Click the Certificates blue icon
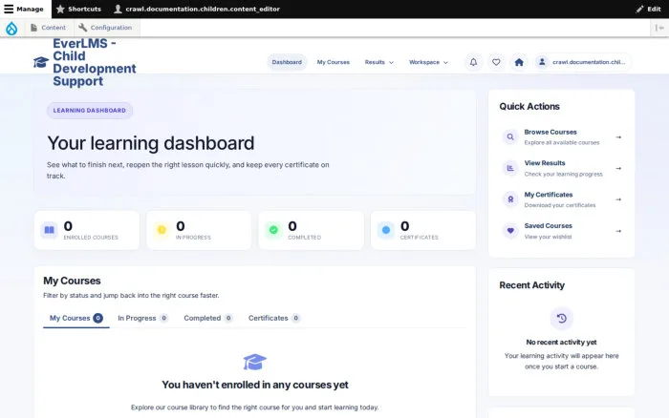Screen dimensions: 669x418 pyautogui.click(x=386, y=230)
